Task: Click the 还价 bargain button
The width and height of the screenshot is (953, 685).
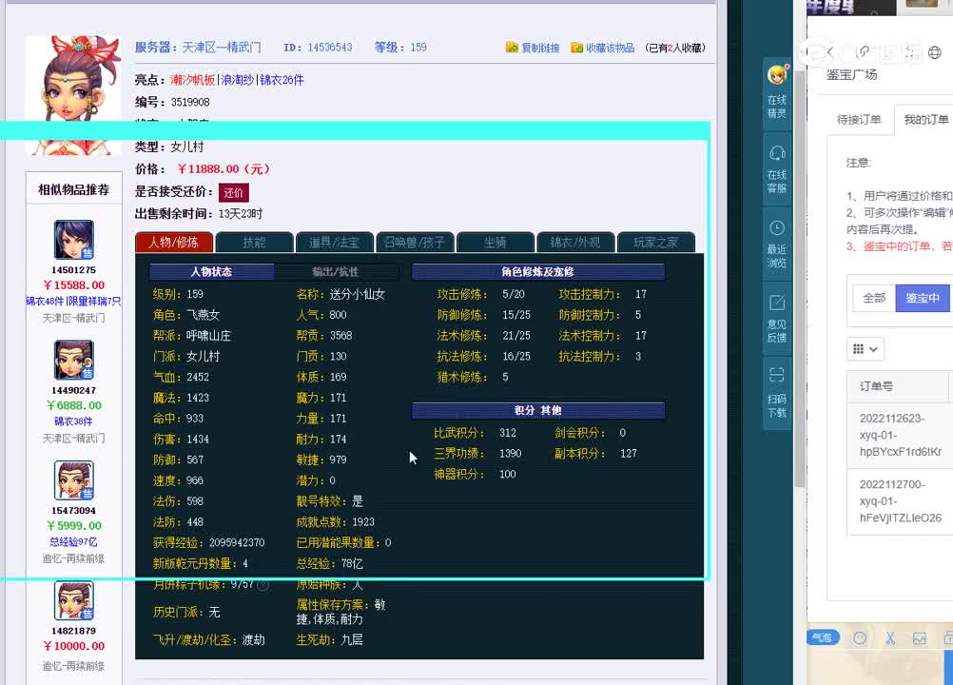Action: coord(233,193)
